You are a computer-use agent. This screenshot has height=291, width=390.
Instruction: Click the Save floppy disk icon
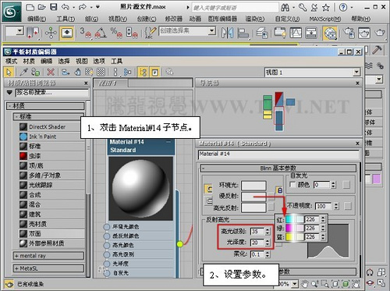[53, 7]
